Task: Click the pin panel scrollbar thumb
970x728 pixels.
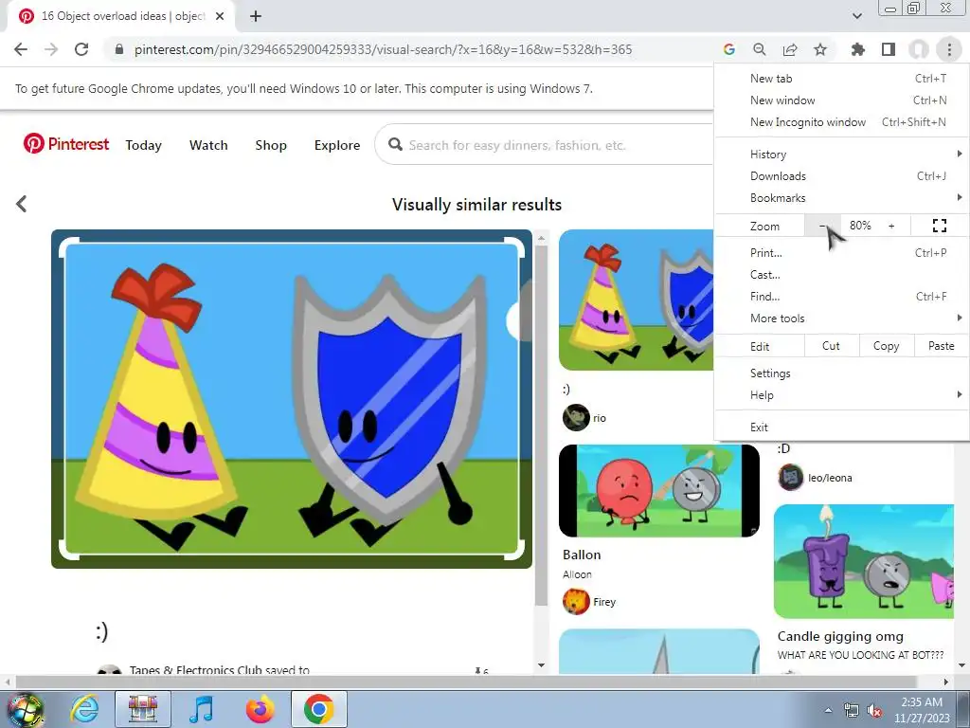Action: click(x=541, y=427)
